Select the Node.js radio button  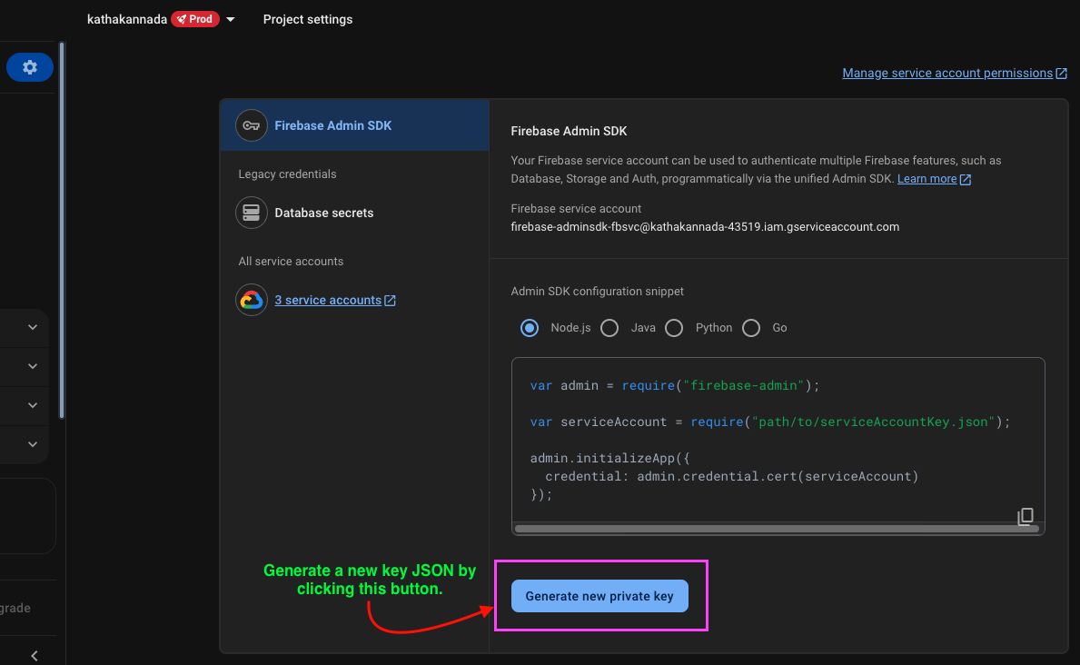[530, 328]
